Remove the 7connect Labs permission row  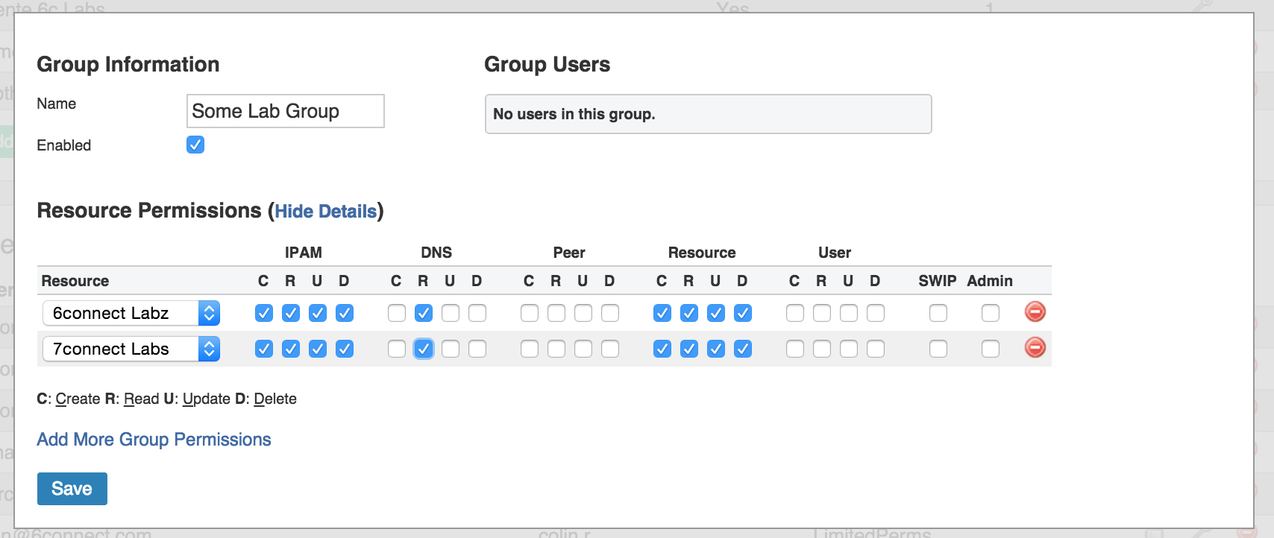[1035, 348]
